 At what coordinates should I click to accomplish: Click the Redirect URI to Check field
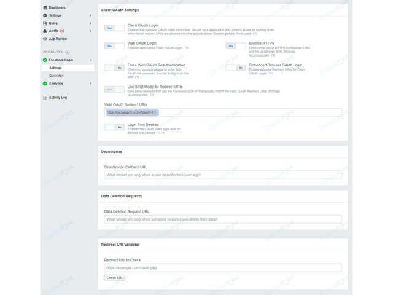point(223,268)
